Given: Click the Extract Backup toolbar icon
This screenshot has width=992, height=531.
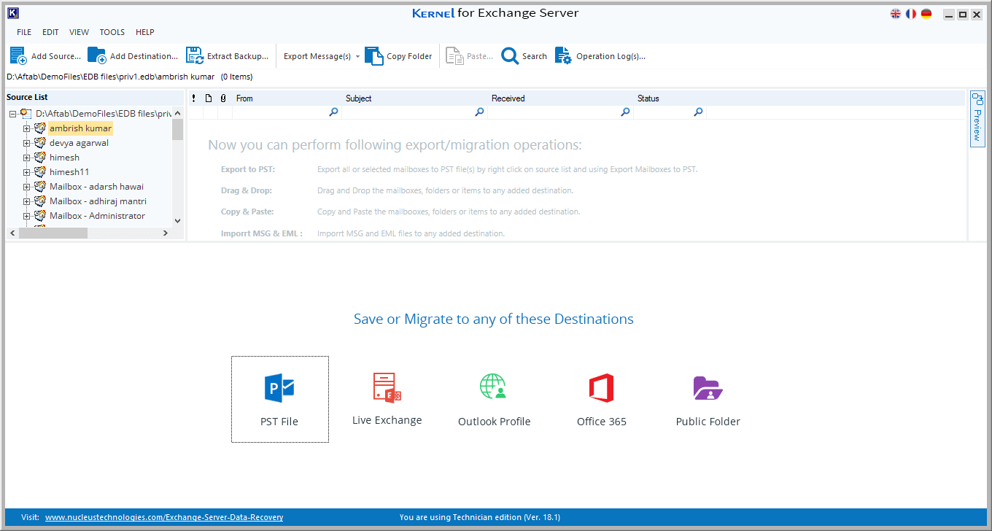Looking at the screenshot, I should 194,56.
